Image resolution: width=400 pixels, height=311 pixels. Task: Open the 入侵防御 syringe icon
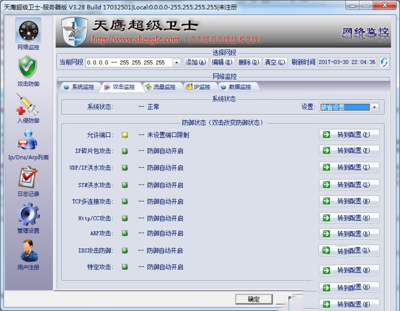(x=27, y=104)
